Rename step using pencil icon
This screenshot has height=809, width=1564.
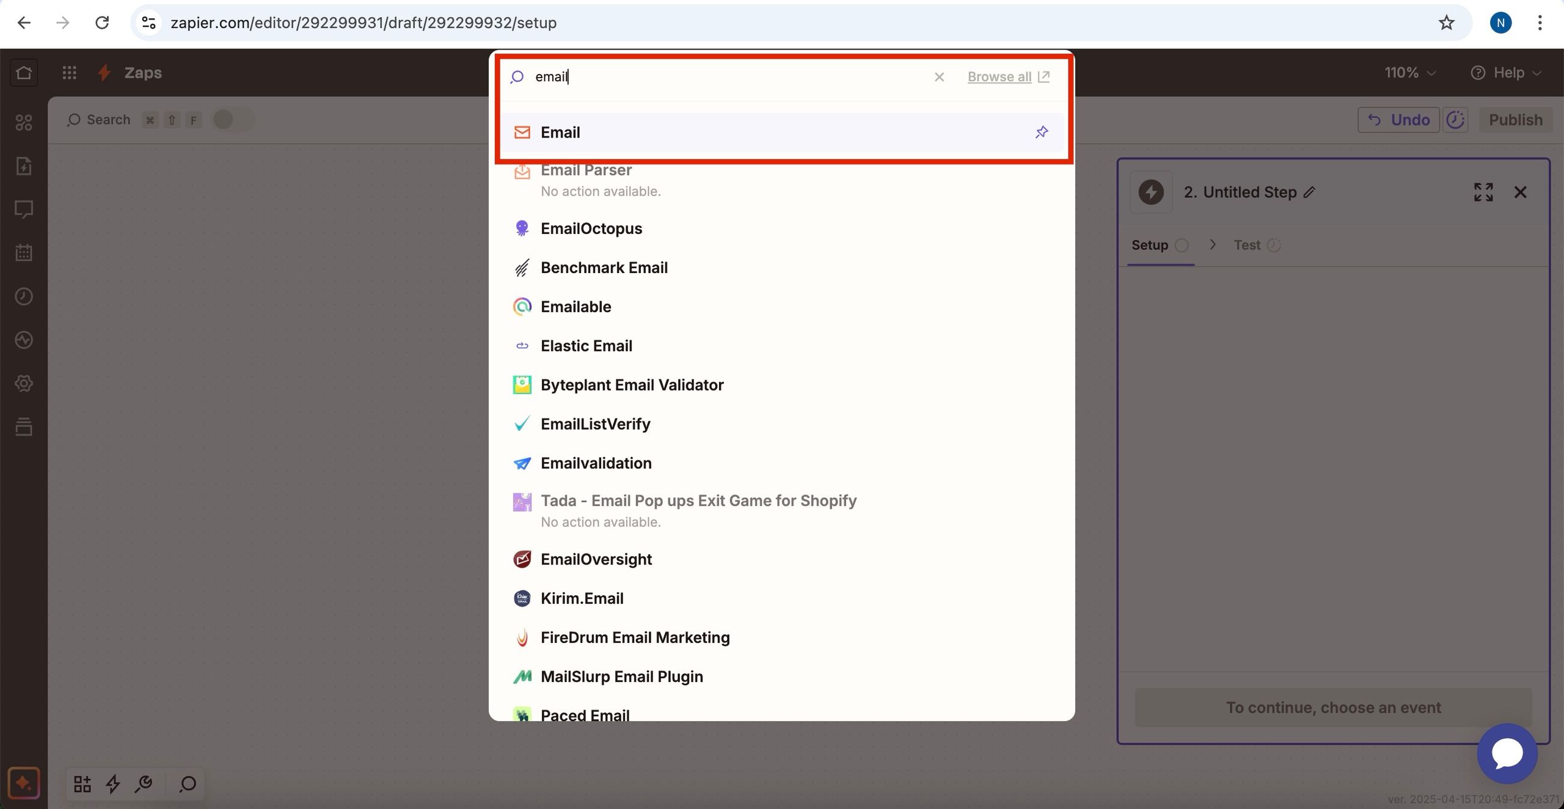click(x=1309, y=192)
